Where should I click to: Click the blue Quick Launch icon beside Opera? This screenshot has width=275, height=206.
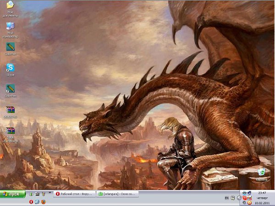coord(37,201)
